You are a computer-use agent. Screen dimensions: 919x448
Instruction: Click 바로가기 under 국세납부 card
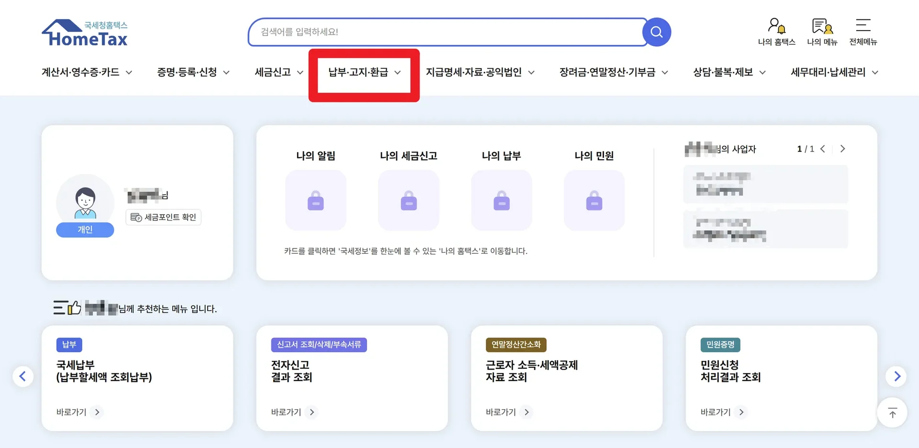[79, 412]
